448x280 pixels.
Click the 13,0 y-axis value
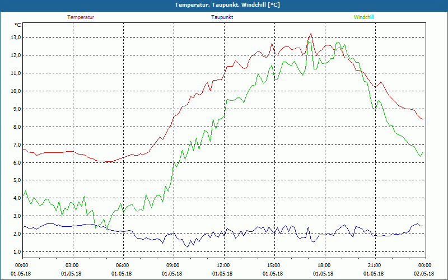pyautogui.click(x=16, y=38)
